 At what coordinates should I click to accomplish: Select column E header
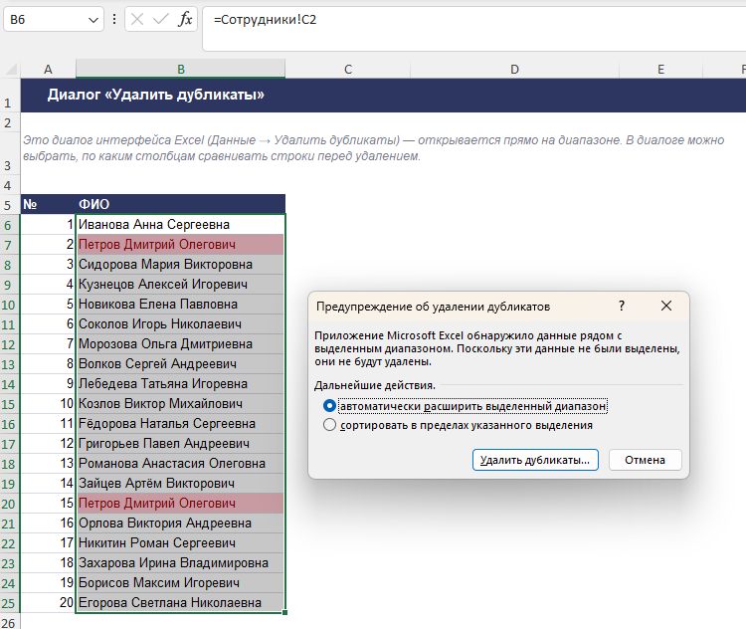pyautogui.click(x=660, y=70)
